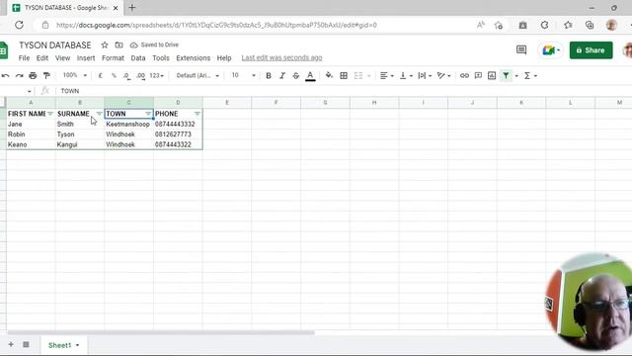Open the Edit menu
632x356 pixels.
pyautogui.click(x=42, y=58)
